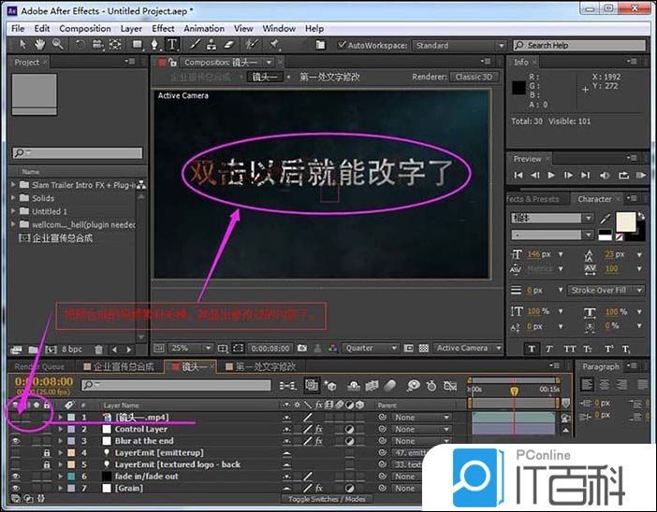Open the Effect menu
The width and height of the screenshot is (657, 512).
click(163, 29)
